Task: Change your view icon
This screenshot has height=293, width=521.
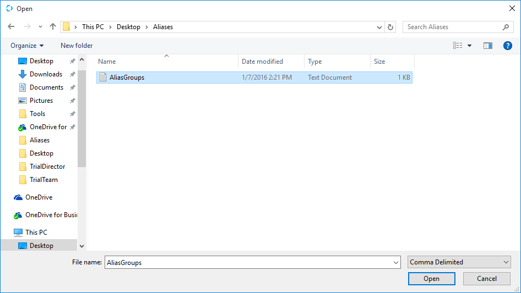Action: point(458,46)
